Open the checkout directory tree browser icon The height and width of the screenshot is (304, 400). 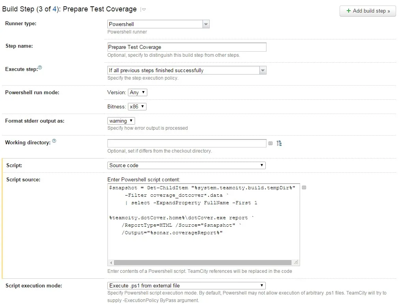click(x=279, y=144)
